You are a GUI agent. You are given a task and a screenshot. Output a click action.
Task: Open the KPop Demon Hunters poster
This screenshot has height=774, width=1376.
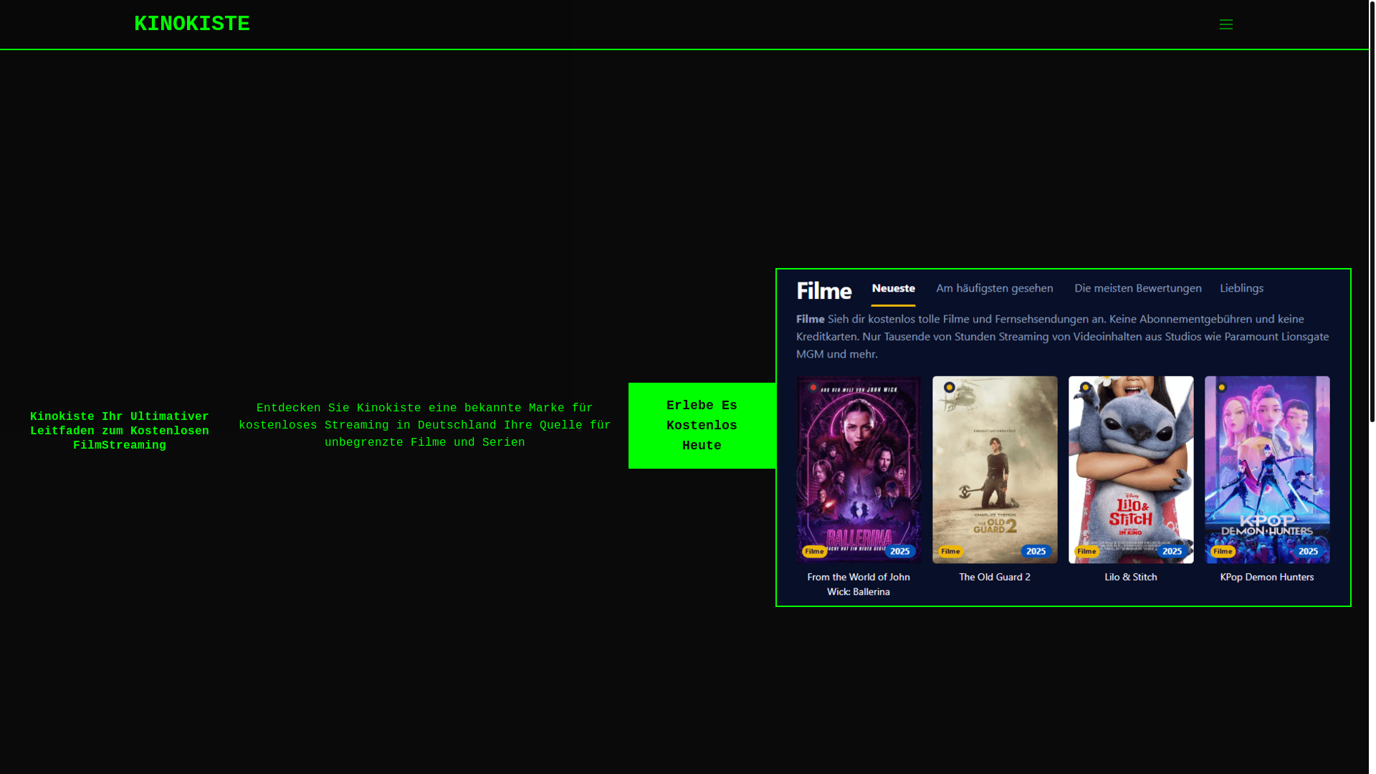tap(1267, 469)
